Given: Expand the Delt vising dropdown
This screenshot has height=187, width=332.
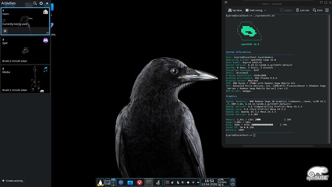Looking at the screenshot, I should (x=255, y=10).
